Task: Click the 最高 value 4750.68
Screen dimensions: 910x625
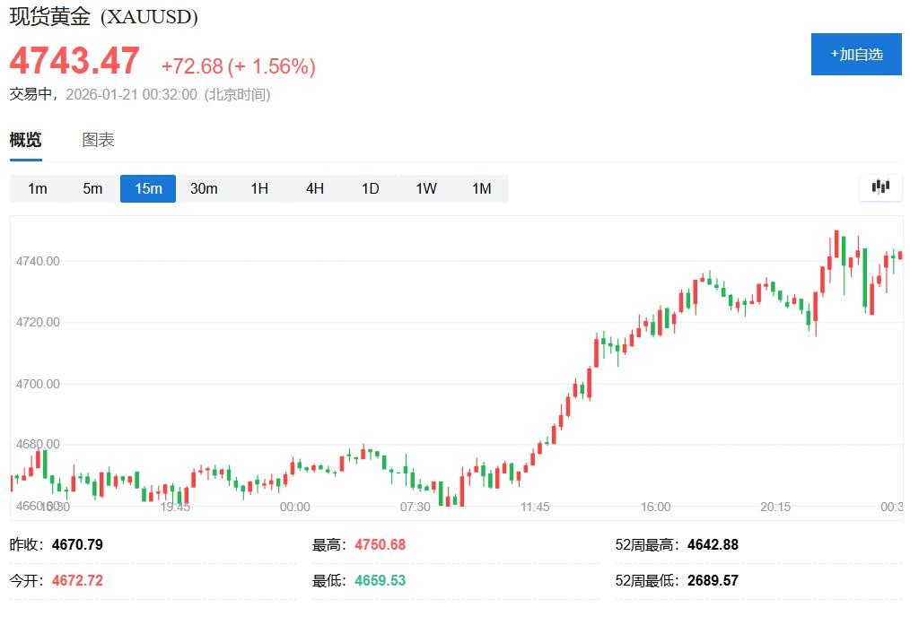Action: click(381, 544)
